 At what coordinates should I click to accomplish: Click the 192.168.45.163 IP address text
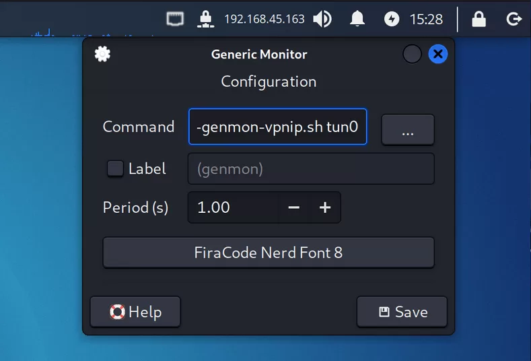(x=264, y=19)
